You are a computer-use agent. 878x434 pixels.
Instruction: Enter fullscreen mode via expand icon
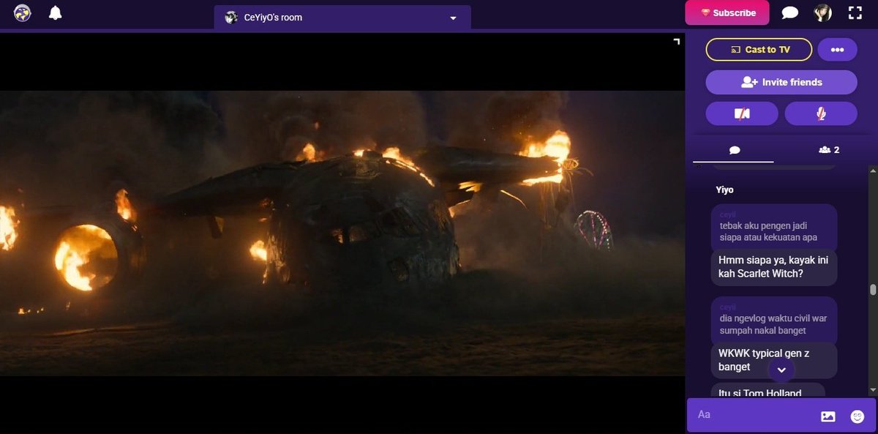point(855,12)
